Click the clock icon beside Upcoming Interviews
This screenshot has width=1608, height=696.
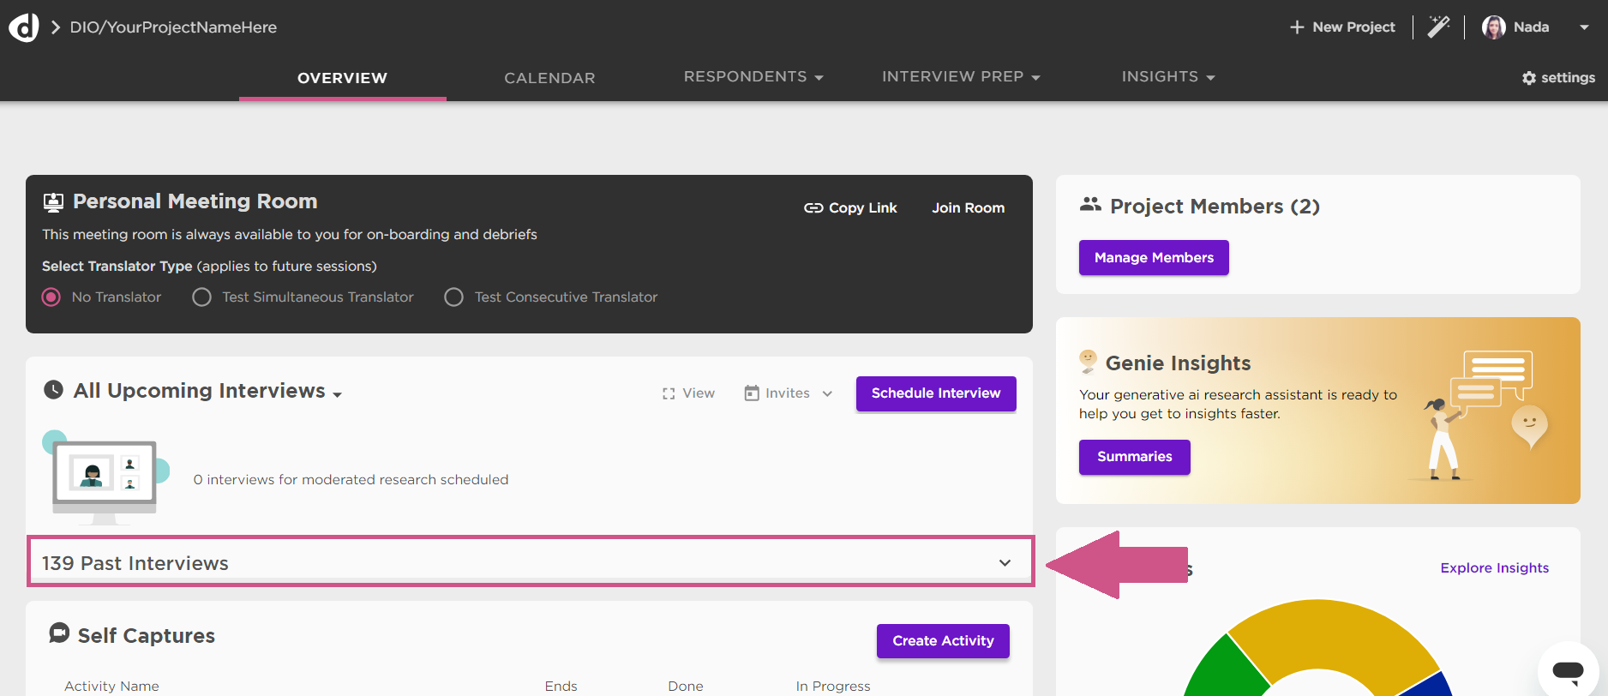click(x=53, y=390)
